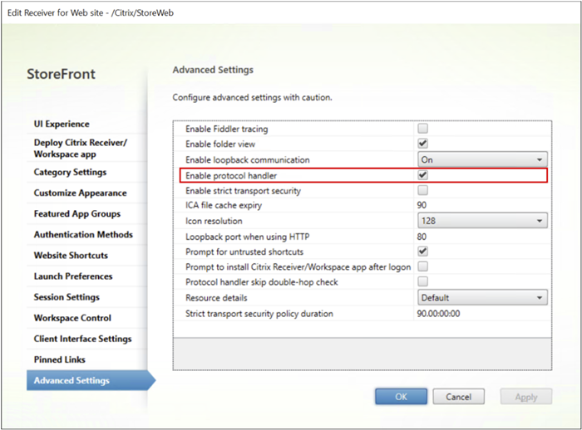Check Prompt to install Citrix Receiver after logon
The height and width of the screenshot is (430, 582).
point(422,266)
